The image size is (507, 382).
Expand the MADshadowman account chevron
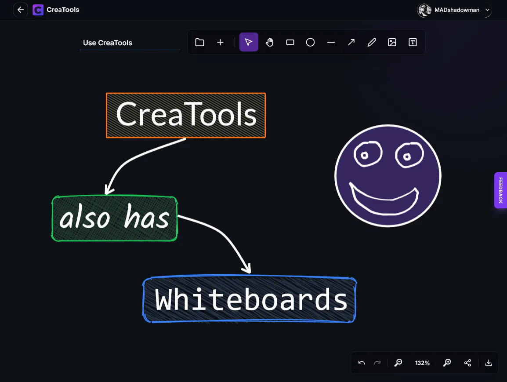(x=487, y=10)
